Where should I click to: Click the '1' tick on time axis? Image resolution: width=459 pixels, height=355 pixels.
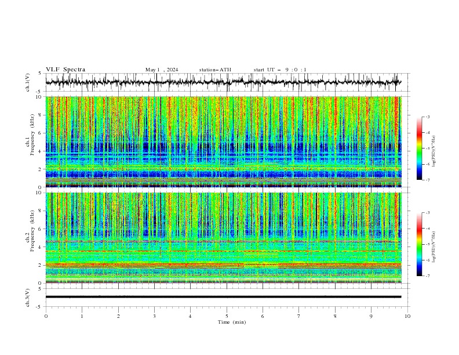coord(82,316)
